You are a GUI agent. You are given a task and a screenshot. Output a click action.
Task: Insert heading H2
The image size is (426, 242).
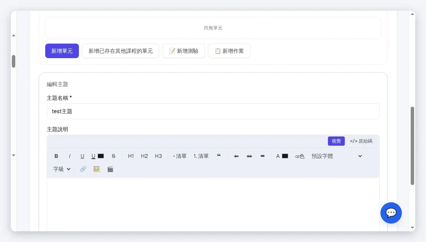(x=144, y=156)
